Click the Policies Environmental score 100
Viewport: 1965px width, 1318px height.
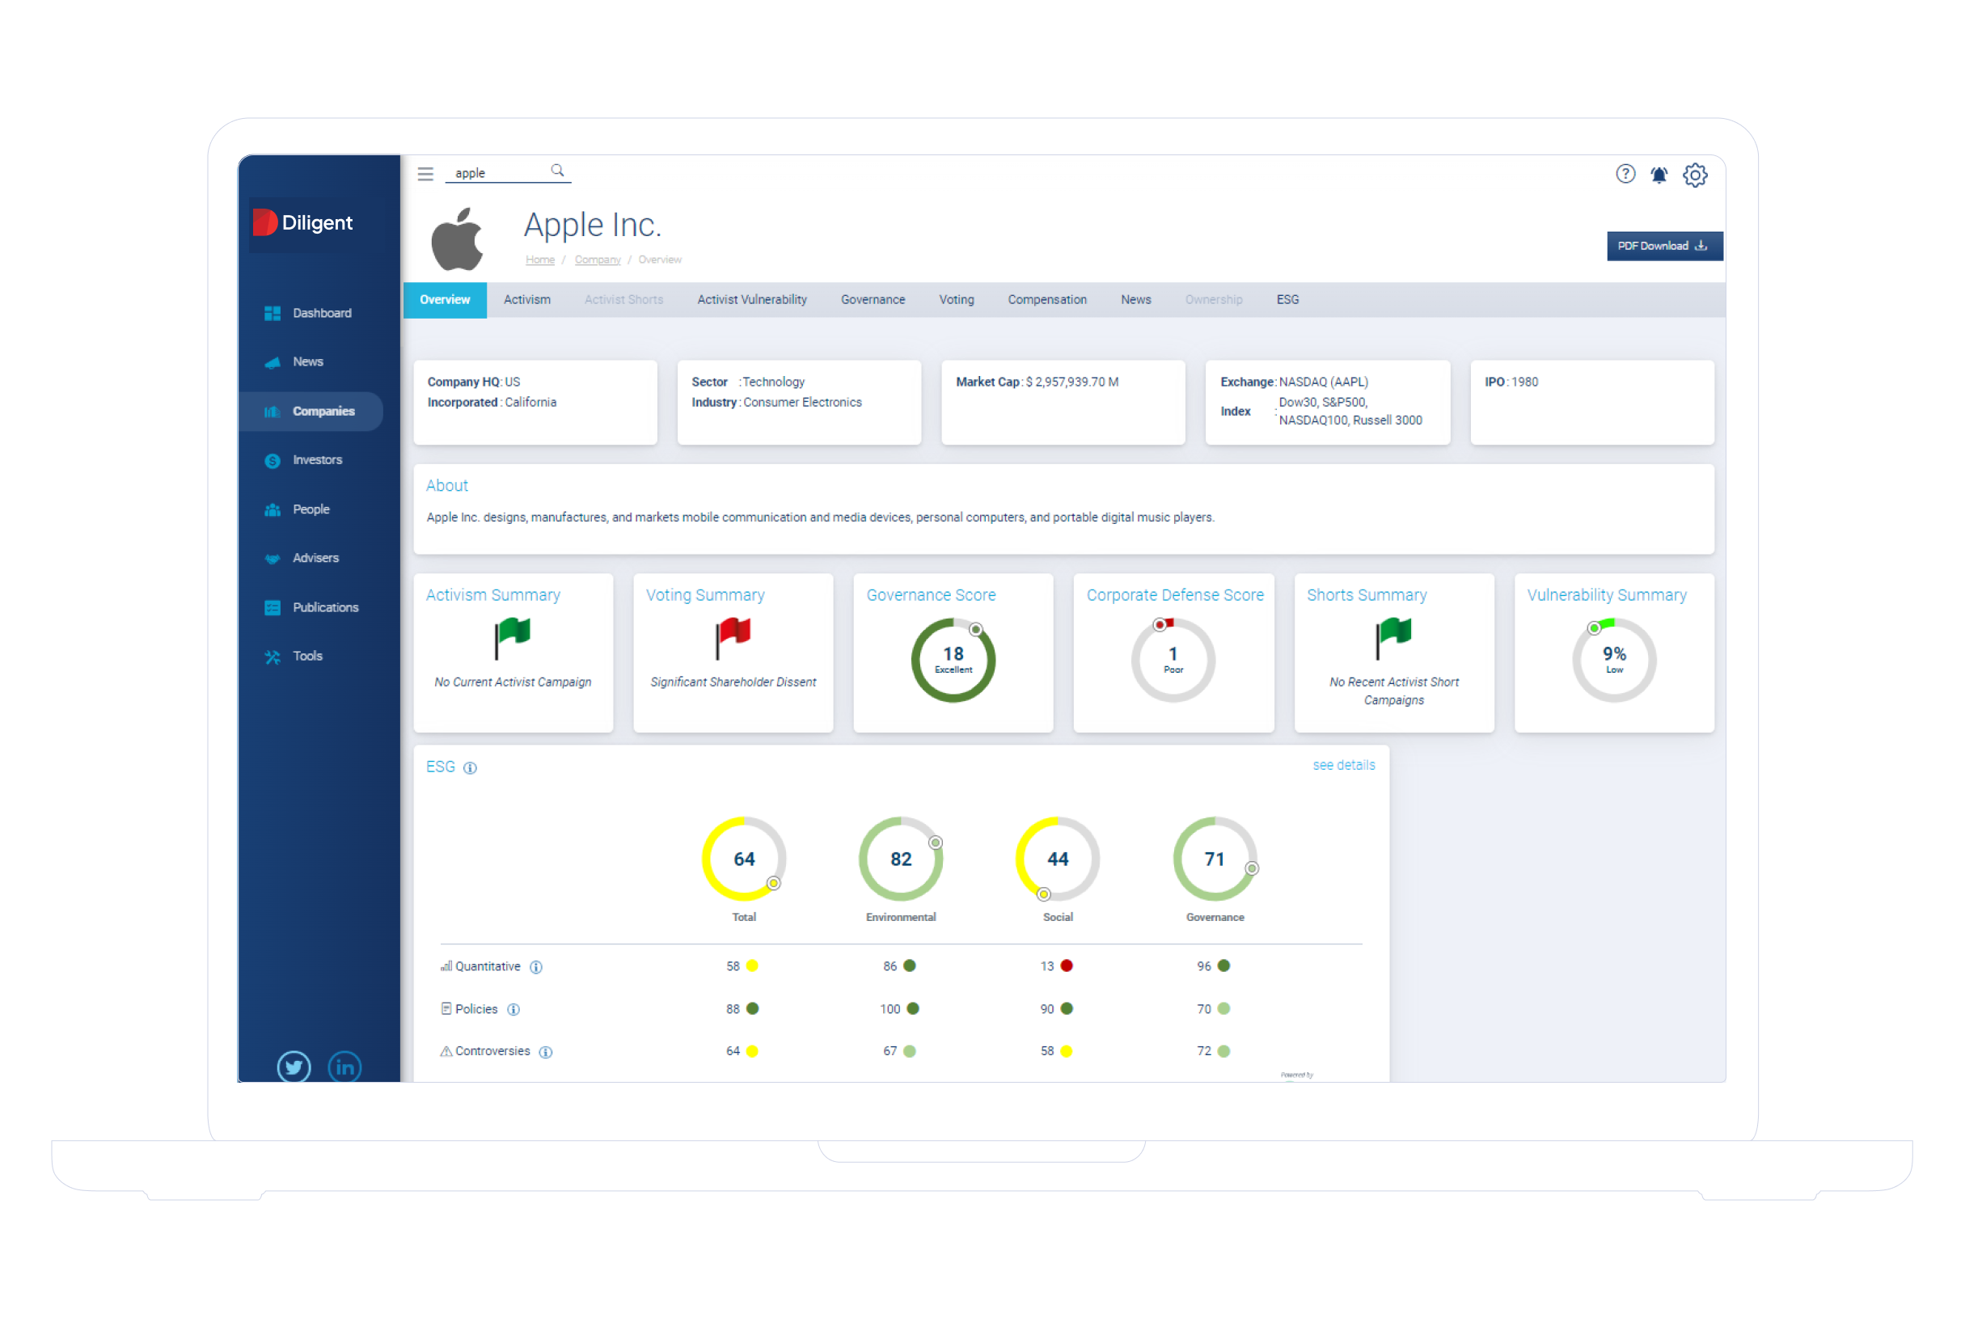tap(890, 1009)
